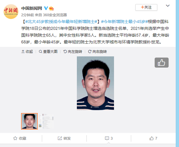The width and height of the screenshot is (179, 147).
Task: Rotate the image left with 向左旋转
Action: tap(73, 51)
